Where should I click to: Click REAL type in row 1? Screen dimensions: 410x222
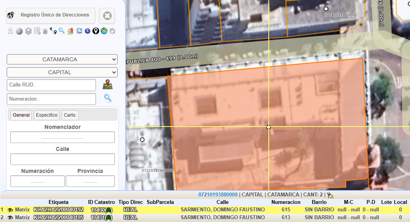tap(131, 210)
